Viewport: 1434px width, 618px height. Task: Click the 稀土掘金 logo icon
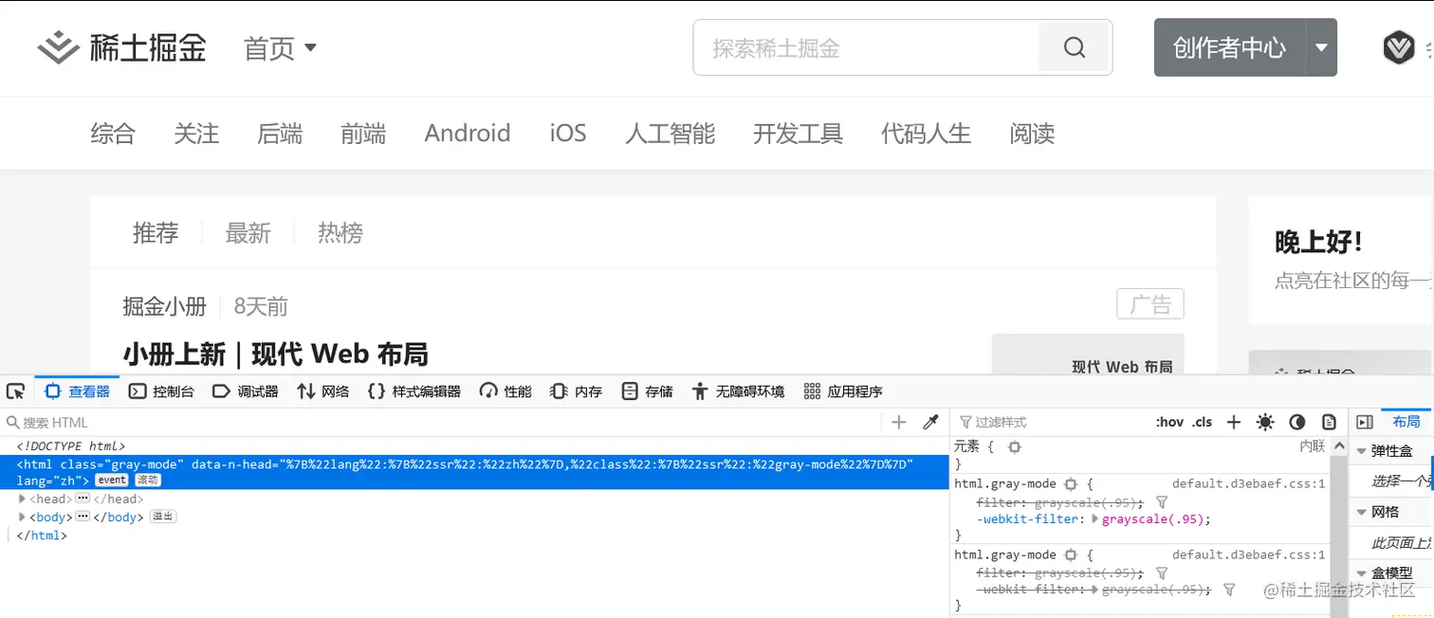pyautogui.click(x=57, y=46)
